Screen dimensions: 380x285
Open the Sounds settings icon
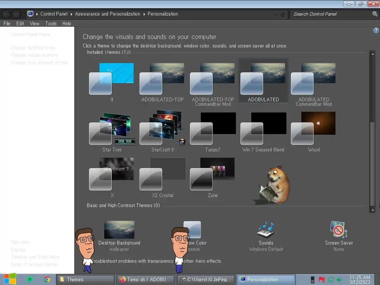(266, 229)
